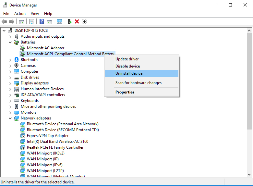Select WAN Miniport (IP) adapter
The height and width of the screenshot is (186, 253).
click(42, 159)
